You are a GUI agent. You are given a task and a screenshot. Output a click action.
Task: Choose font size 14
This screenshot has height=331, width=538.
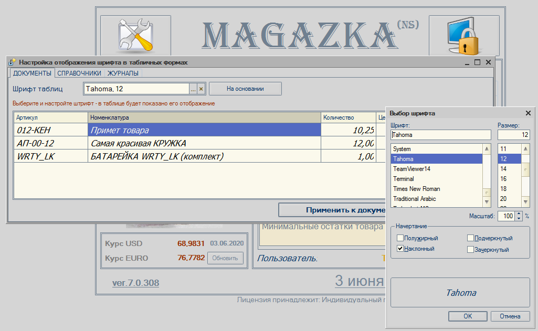510,169
